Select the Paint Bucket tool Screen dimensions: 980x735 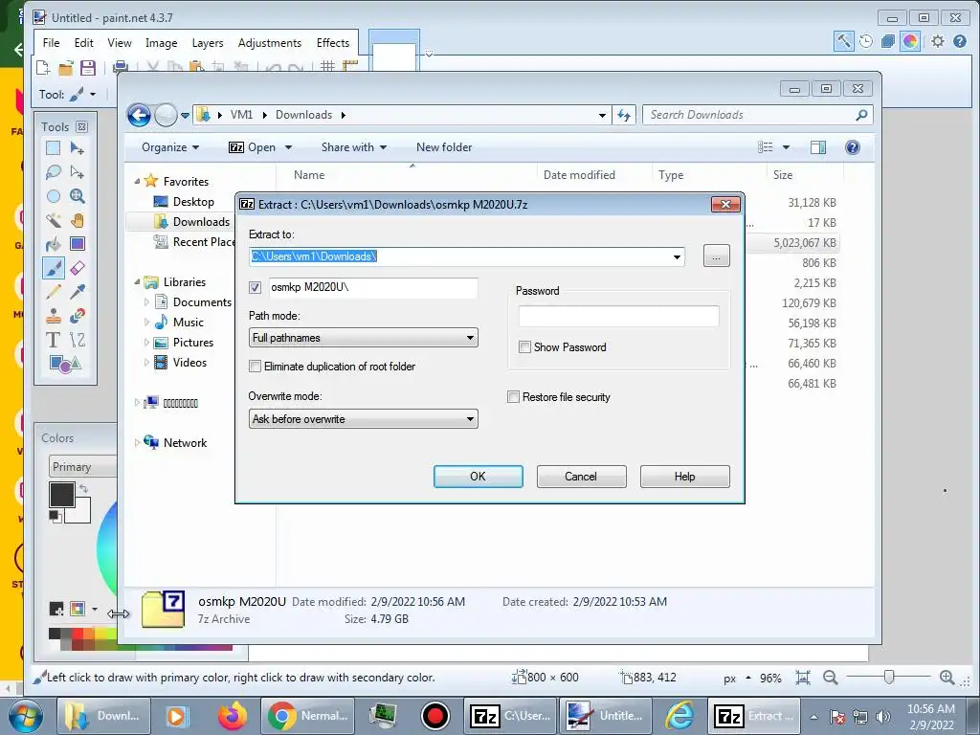click(x=54, y=244)
